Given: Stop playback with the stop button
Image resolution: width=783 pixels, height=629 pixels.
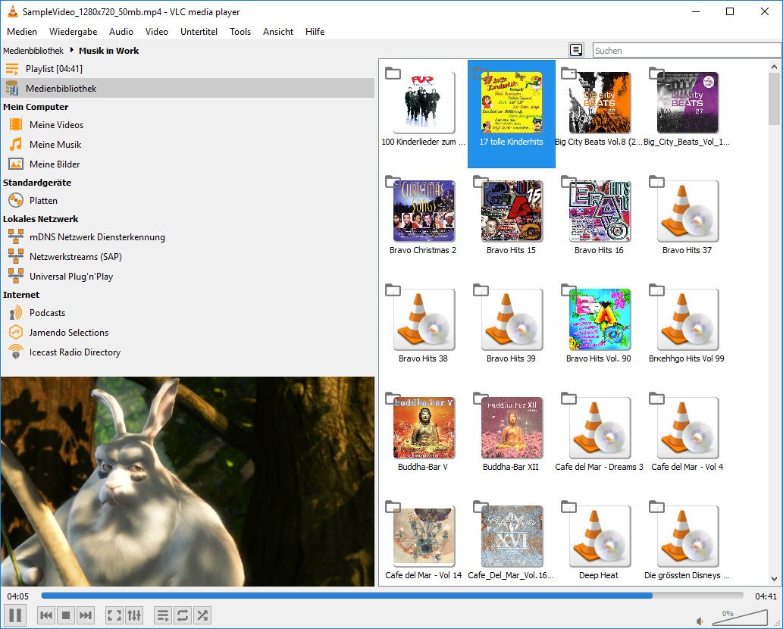Looking at the screenshot, I should (x=66, y=615).
